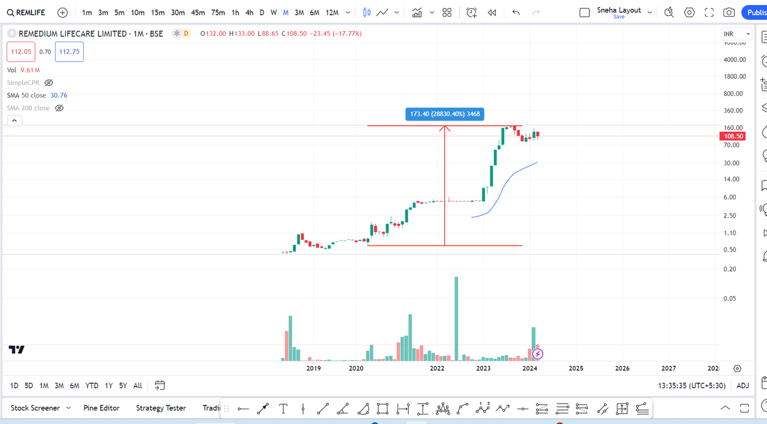Select the trend angle drawing tool
Screen dimensions: 767x424
(x=343, y=408)
